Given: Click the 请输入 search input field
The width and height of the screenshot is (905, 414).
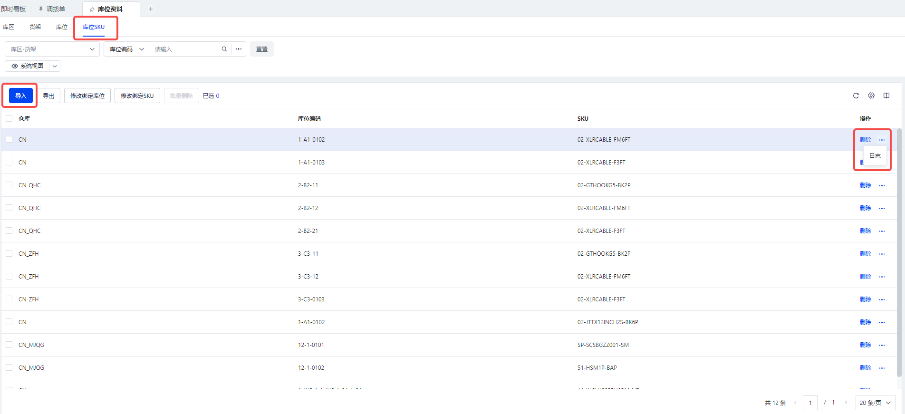Looking at the screenshot, I should [185, 49].
